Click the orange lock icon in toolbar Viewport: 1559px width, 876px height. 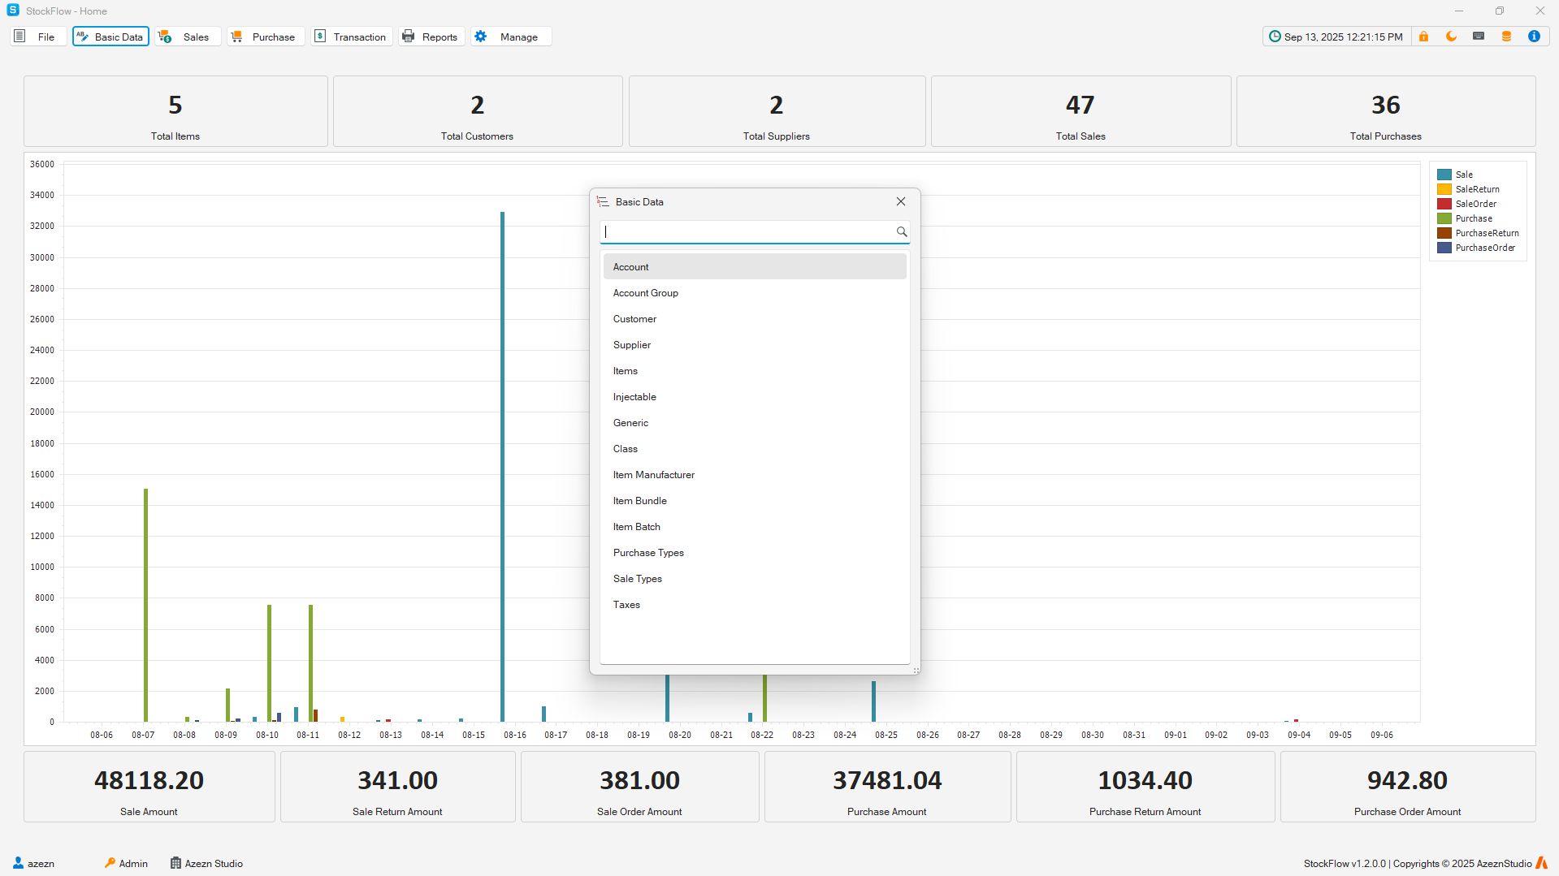tap(1423, 37)
